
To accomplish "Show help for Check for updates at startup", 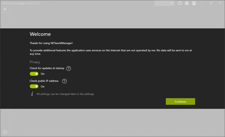I will click(x=69, y=68).
